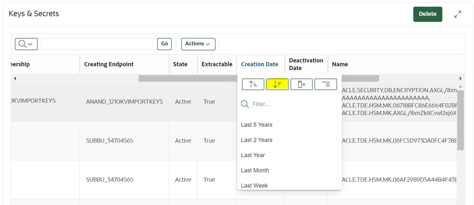Select Last 2 Years filter

tap(257, 140)
